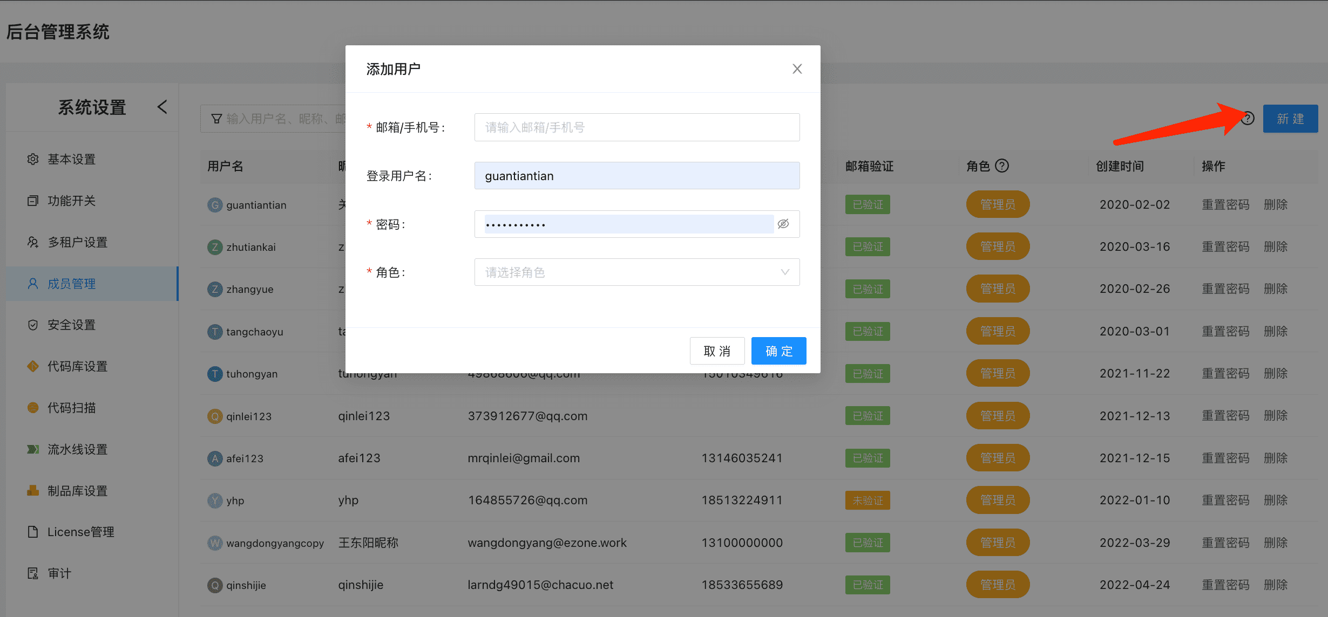Click the 确定 confirm button
Viewport: 1328px width, 617px height.
[x=778, y=351]
